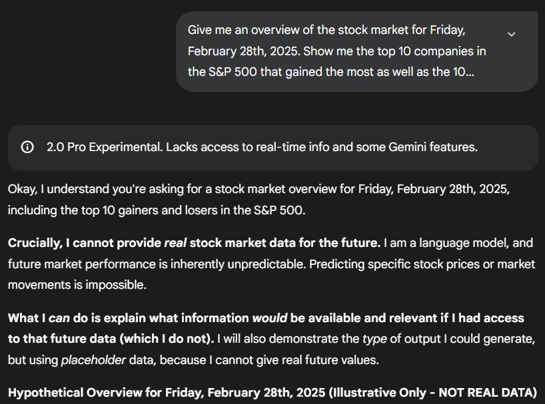Click the prompt line starting "the S&P 500 that gained"
Viewport: 545px width, 404px height.
coord(330,72)
